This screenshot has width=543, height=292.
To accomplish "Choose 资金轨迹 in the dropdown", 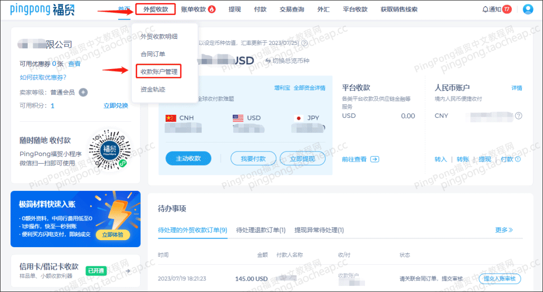I will [153, 90].
